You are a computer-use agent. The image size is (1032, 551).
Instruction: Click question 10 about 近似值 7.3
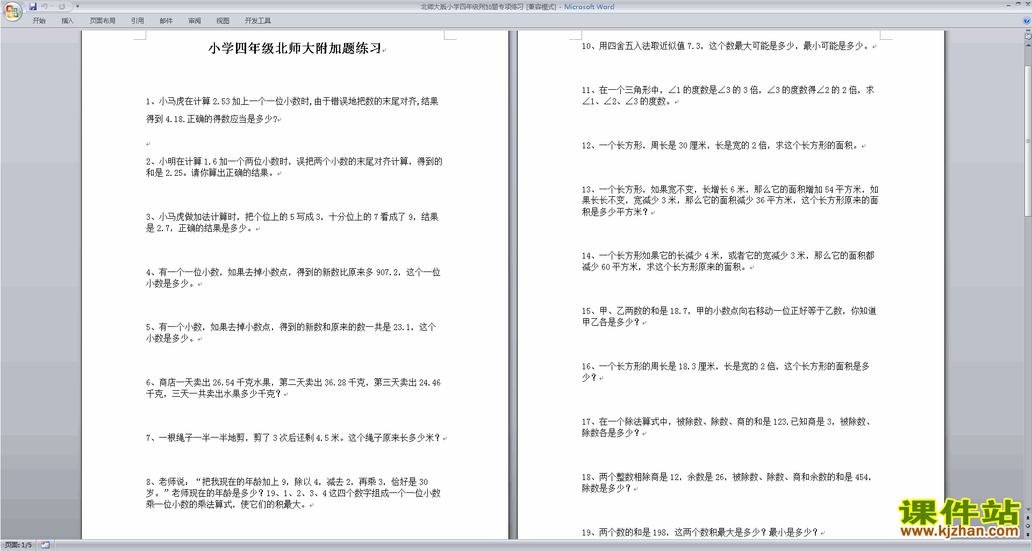point(726,46)
